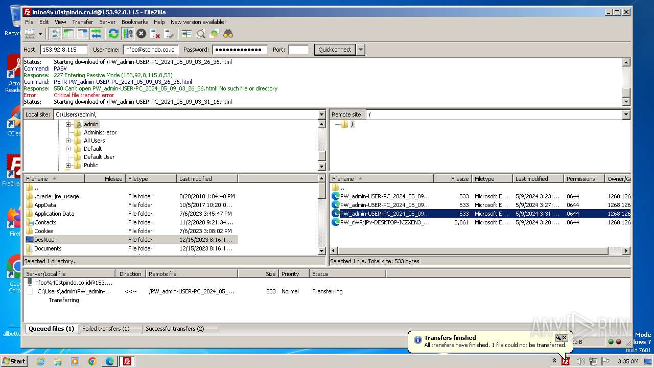Click the Host input field
Image resolution: width=654 pixels, height=368 pixels.
point(64,50)
